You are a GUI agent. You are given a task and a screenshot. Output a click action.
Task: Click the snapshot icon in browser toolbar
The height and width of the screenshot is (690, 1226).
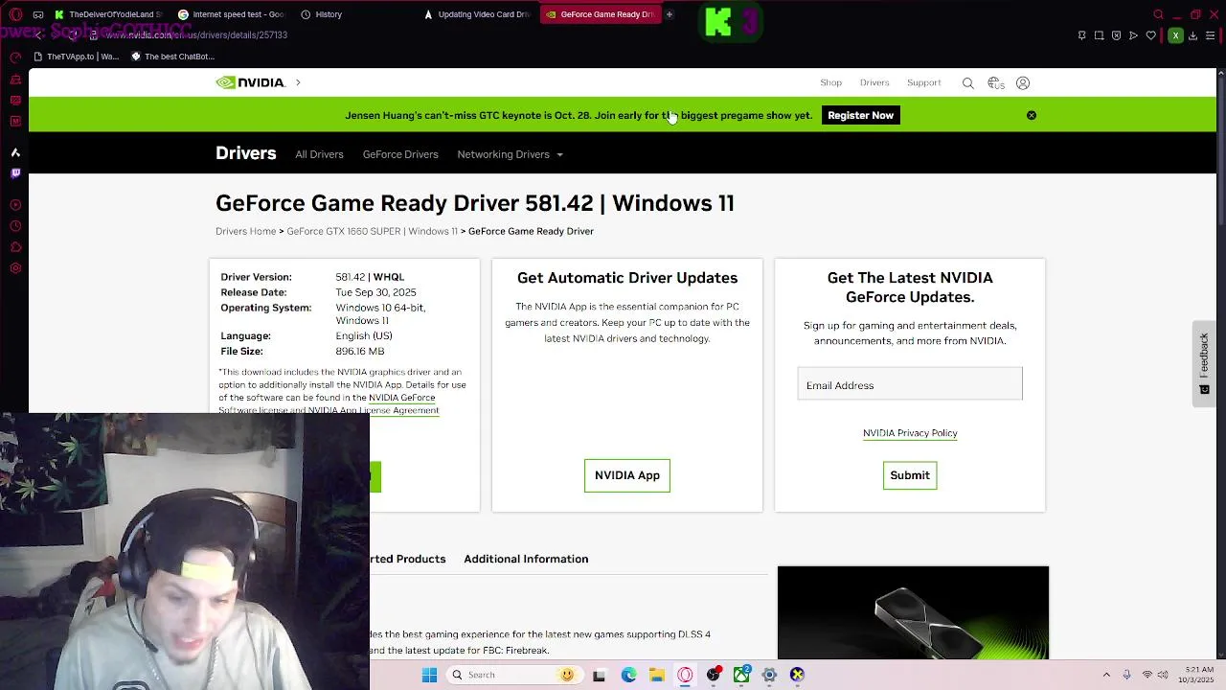tap(1100, 35)
